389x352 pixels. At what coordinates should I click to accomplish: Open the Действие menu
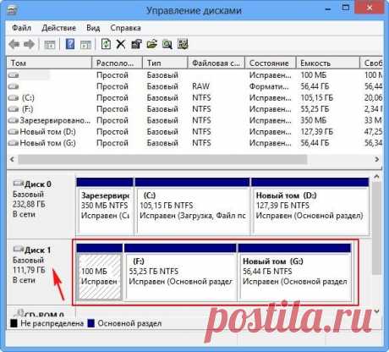point(59,28)
